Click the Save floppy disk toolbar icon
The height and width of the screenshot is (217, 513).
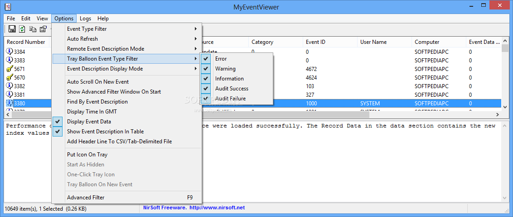coord(12,29)
